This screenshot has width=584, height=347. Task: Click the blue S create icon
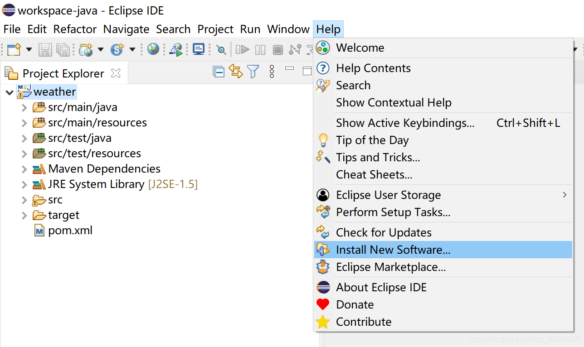click(x=117, y=49)
